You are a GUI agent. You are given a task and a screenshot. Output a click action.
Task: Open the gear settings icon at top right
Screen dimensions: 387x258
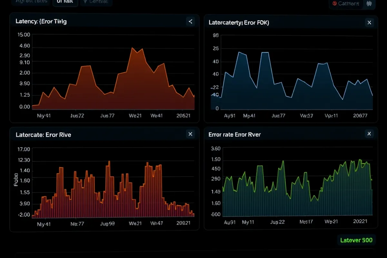point(369,4)
